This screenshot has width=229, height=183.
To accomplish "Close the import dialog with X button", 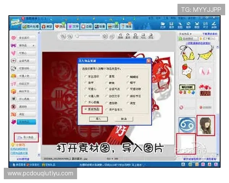I will click(x=149, y=61).
